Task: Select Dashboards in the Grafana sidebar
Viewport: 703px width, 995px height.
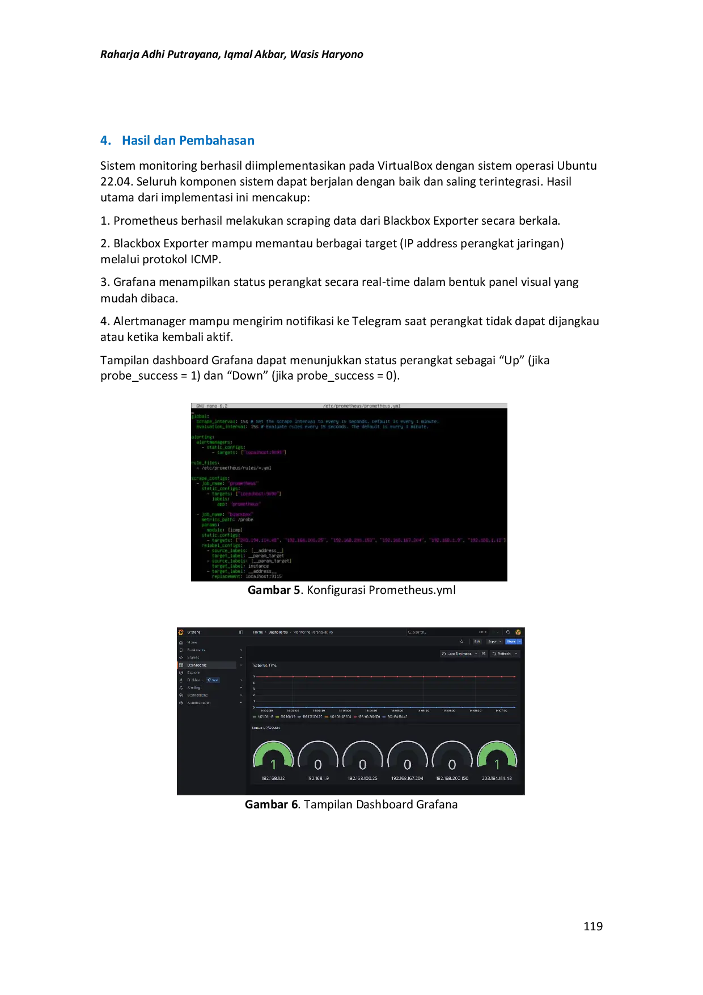Action: [207, 665]
